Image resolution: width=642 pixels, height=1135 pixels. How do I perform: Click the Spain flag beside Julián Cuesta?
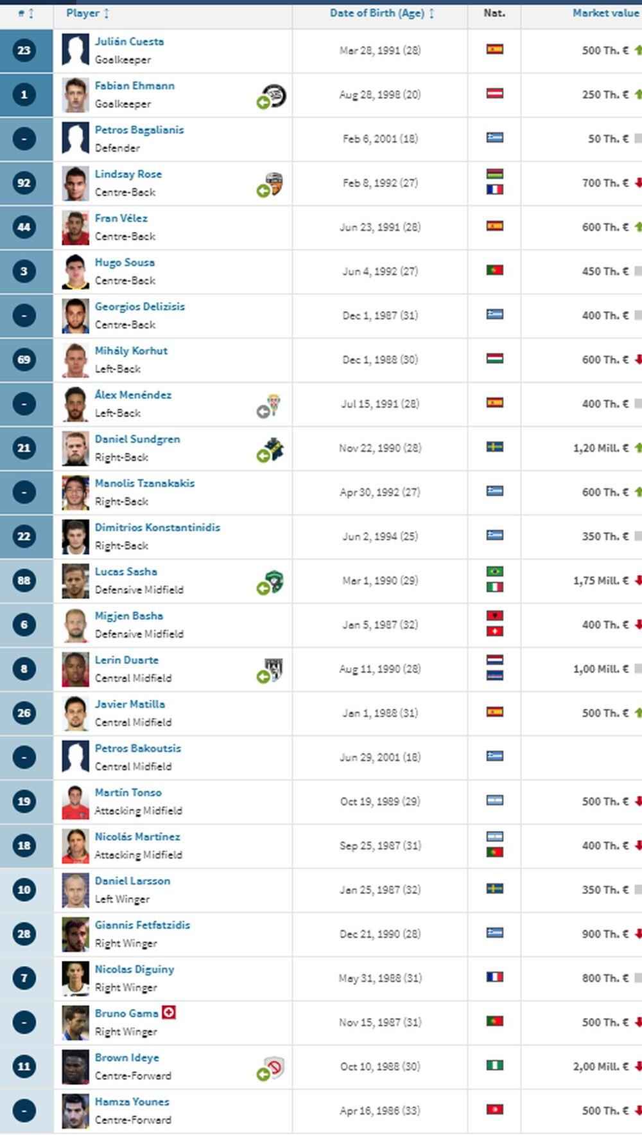(x=494, y=49)
